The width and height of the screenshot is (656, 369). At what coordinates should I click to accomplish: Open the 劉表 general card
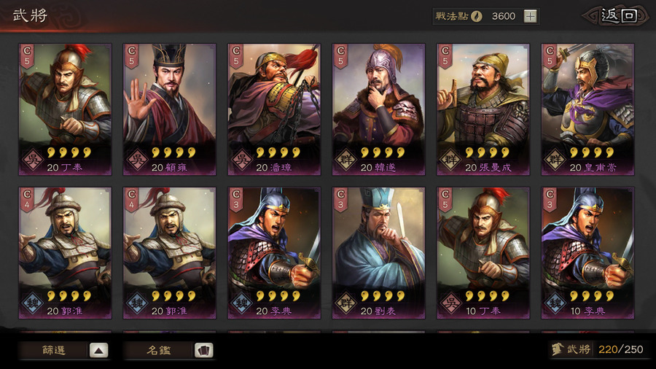pos(378,253)
